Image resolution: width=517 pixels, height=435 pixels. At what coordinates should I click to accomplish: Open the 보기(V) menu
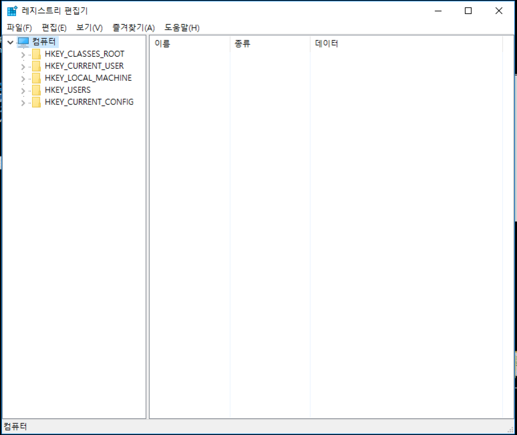90,27
